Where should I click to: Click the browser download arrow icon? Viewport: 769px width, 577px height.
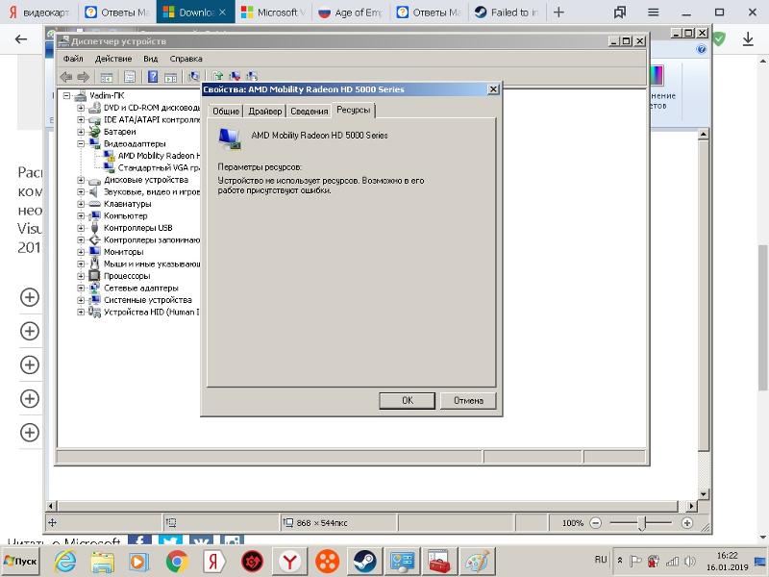coord(748,39)
